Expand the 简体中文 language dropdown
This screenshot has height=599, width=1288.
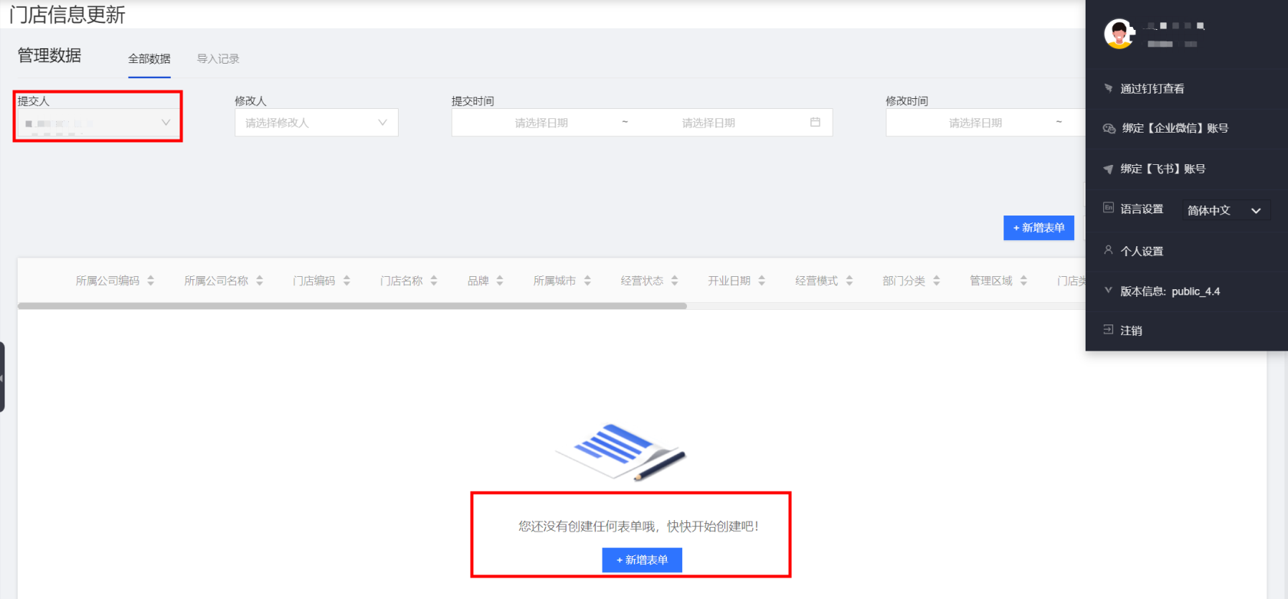tap(1225, 210)
